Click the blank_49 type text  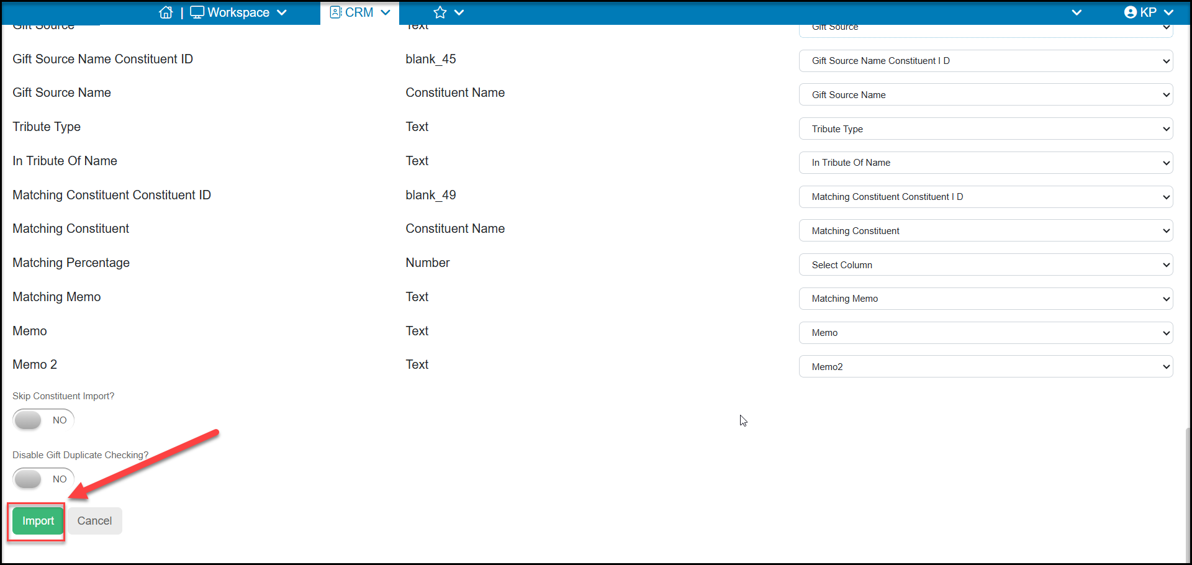click(x=431, y=195)
